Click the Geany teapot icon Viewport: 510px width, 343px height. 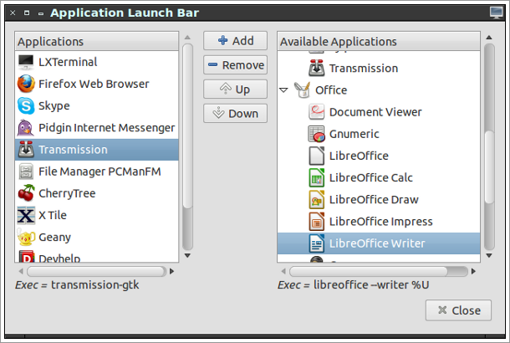pyautogui.click(x=26, y=237)
